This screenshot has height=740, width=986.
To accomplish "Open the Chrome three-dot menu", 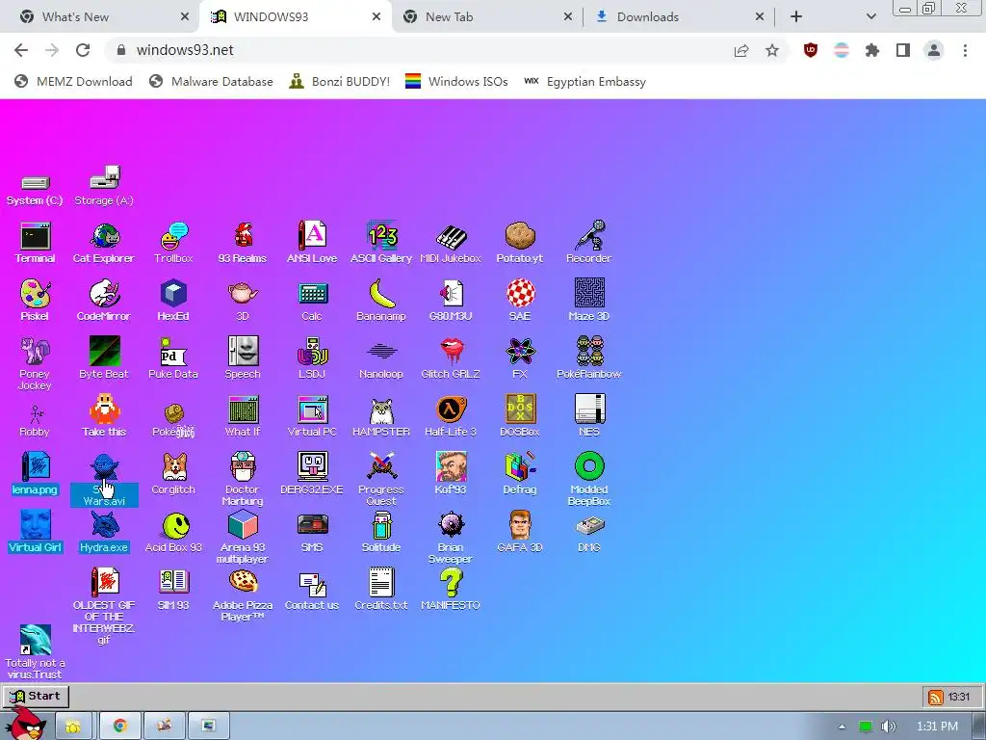I will [x=965, y=50].
